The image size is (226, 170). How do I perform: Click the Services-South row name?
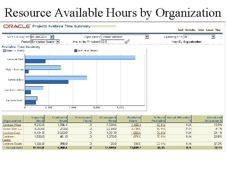click(x=12, y=144)
